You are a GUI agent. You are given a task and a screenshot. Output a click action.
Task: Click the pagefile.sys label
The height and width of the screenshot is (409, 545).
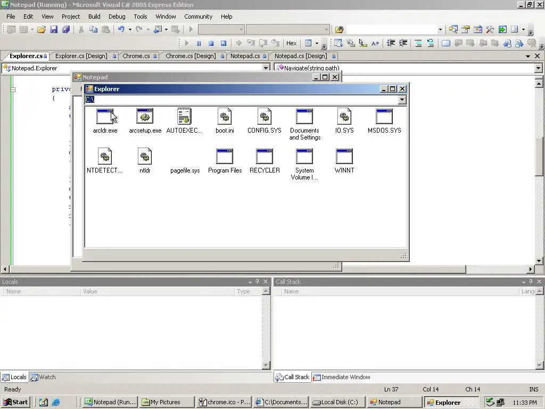pos(185,170)
